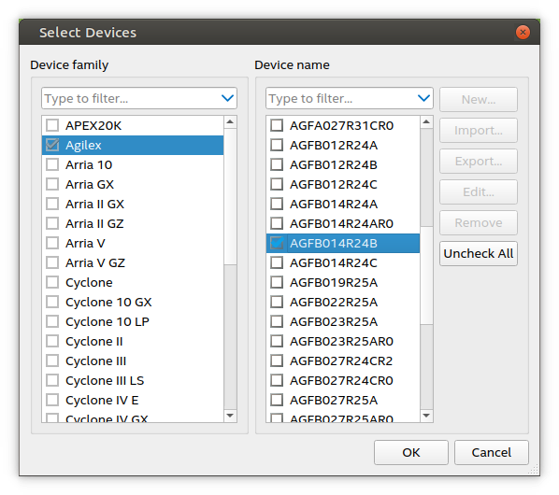Focus the Device family filter text field
Image resolution: width=559 pixels, height=495 pixels.
pos(131,98)
